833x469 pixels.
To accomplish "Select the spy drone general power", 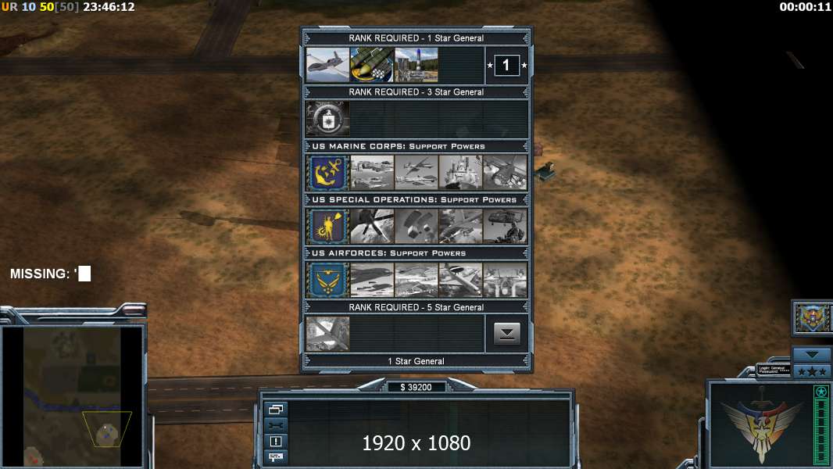I will (327, 65).
